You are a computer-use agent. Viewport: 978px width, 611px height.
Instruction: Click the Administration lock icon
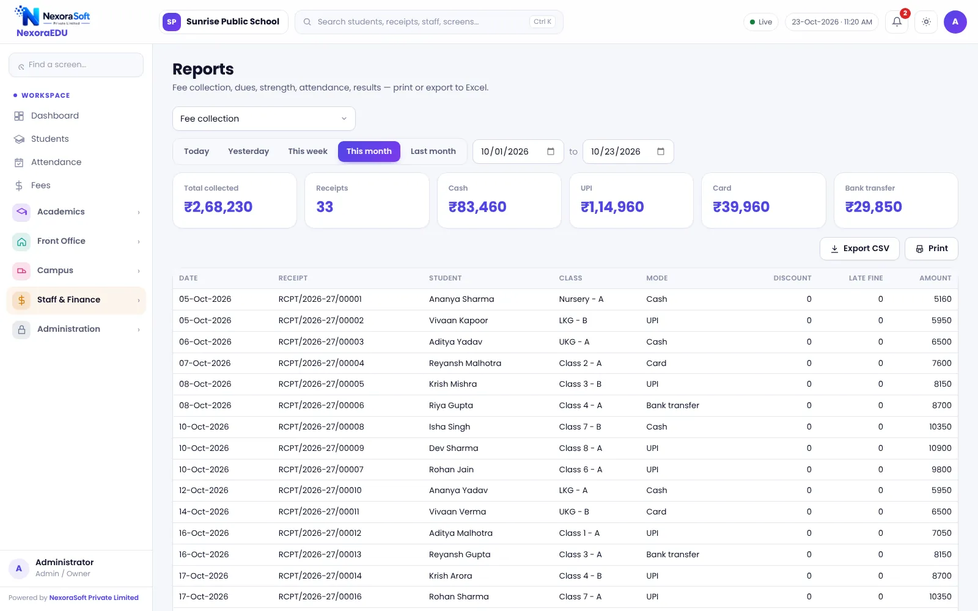[21, 329]
